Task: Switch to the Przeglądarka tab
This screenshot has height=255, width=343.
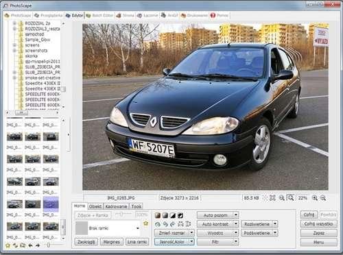Action: coord(48,15)
